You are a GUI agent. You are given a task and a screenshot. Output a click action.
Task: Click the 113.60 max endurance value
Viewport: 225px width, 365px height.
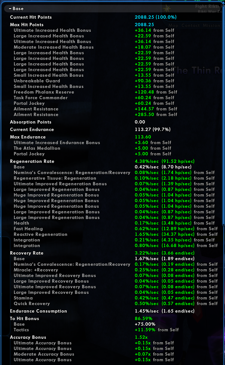143,137
